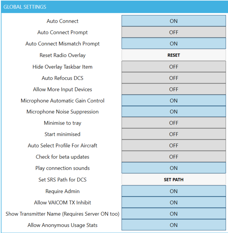Toggle off Show Transmitter Name
The width and height of the screenshot is (228, 233).
[173, 214]
